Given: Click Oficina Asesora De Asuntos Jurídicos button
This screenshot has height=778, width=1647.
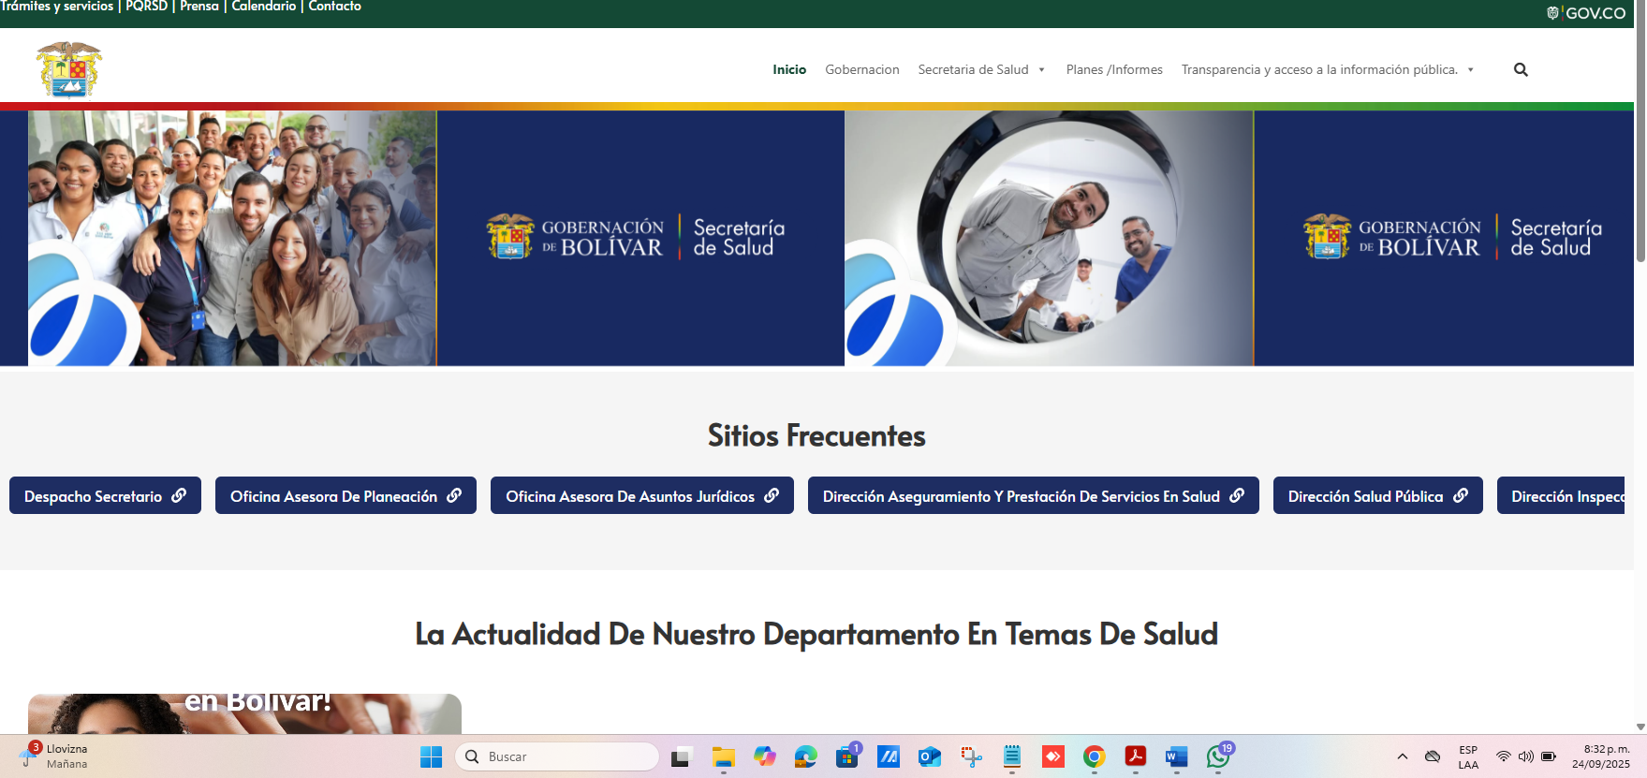Looking at the screenshot, I should tap(641, 496).
